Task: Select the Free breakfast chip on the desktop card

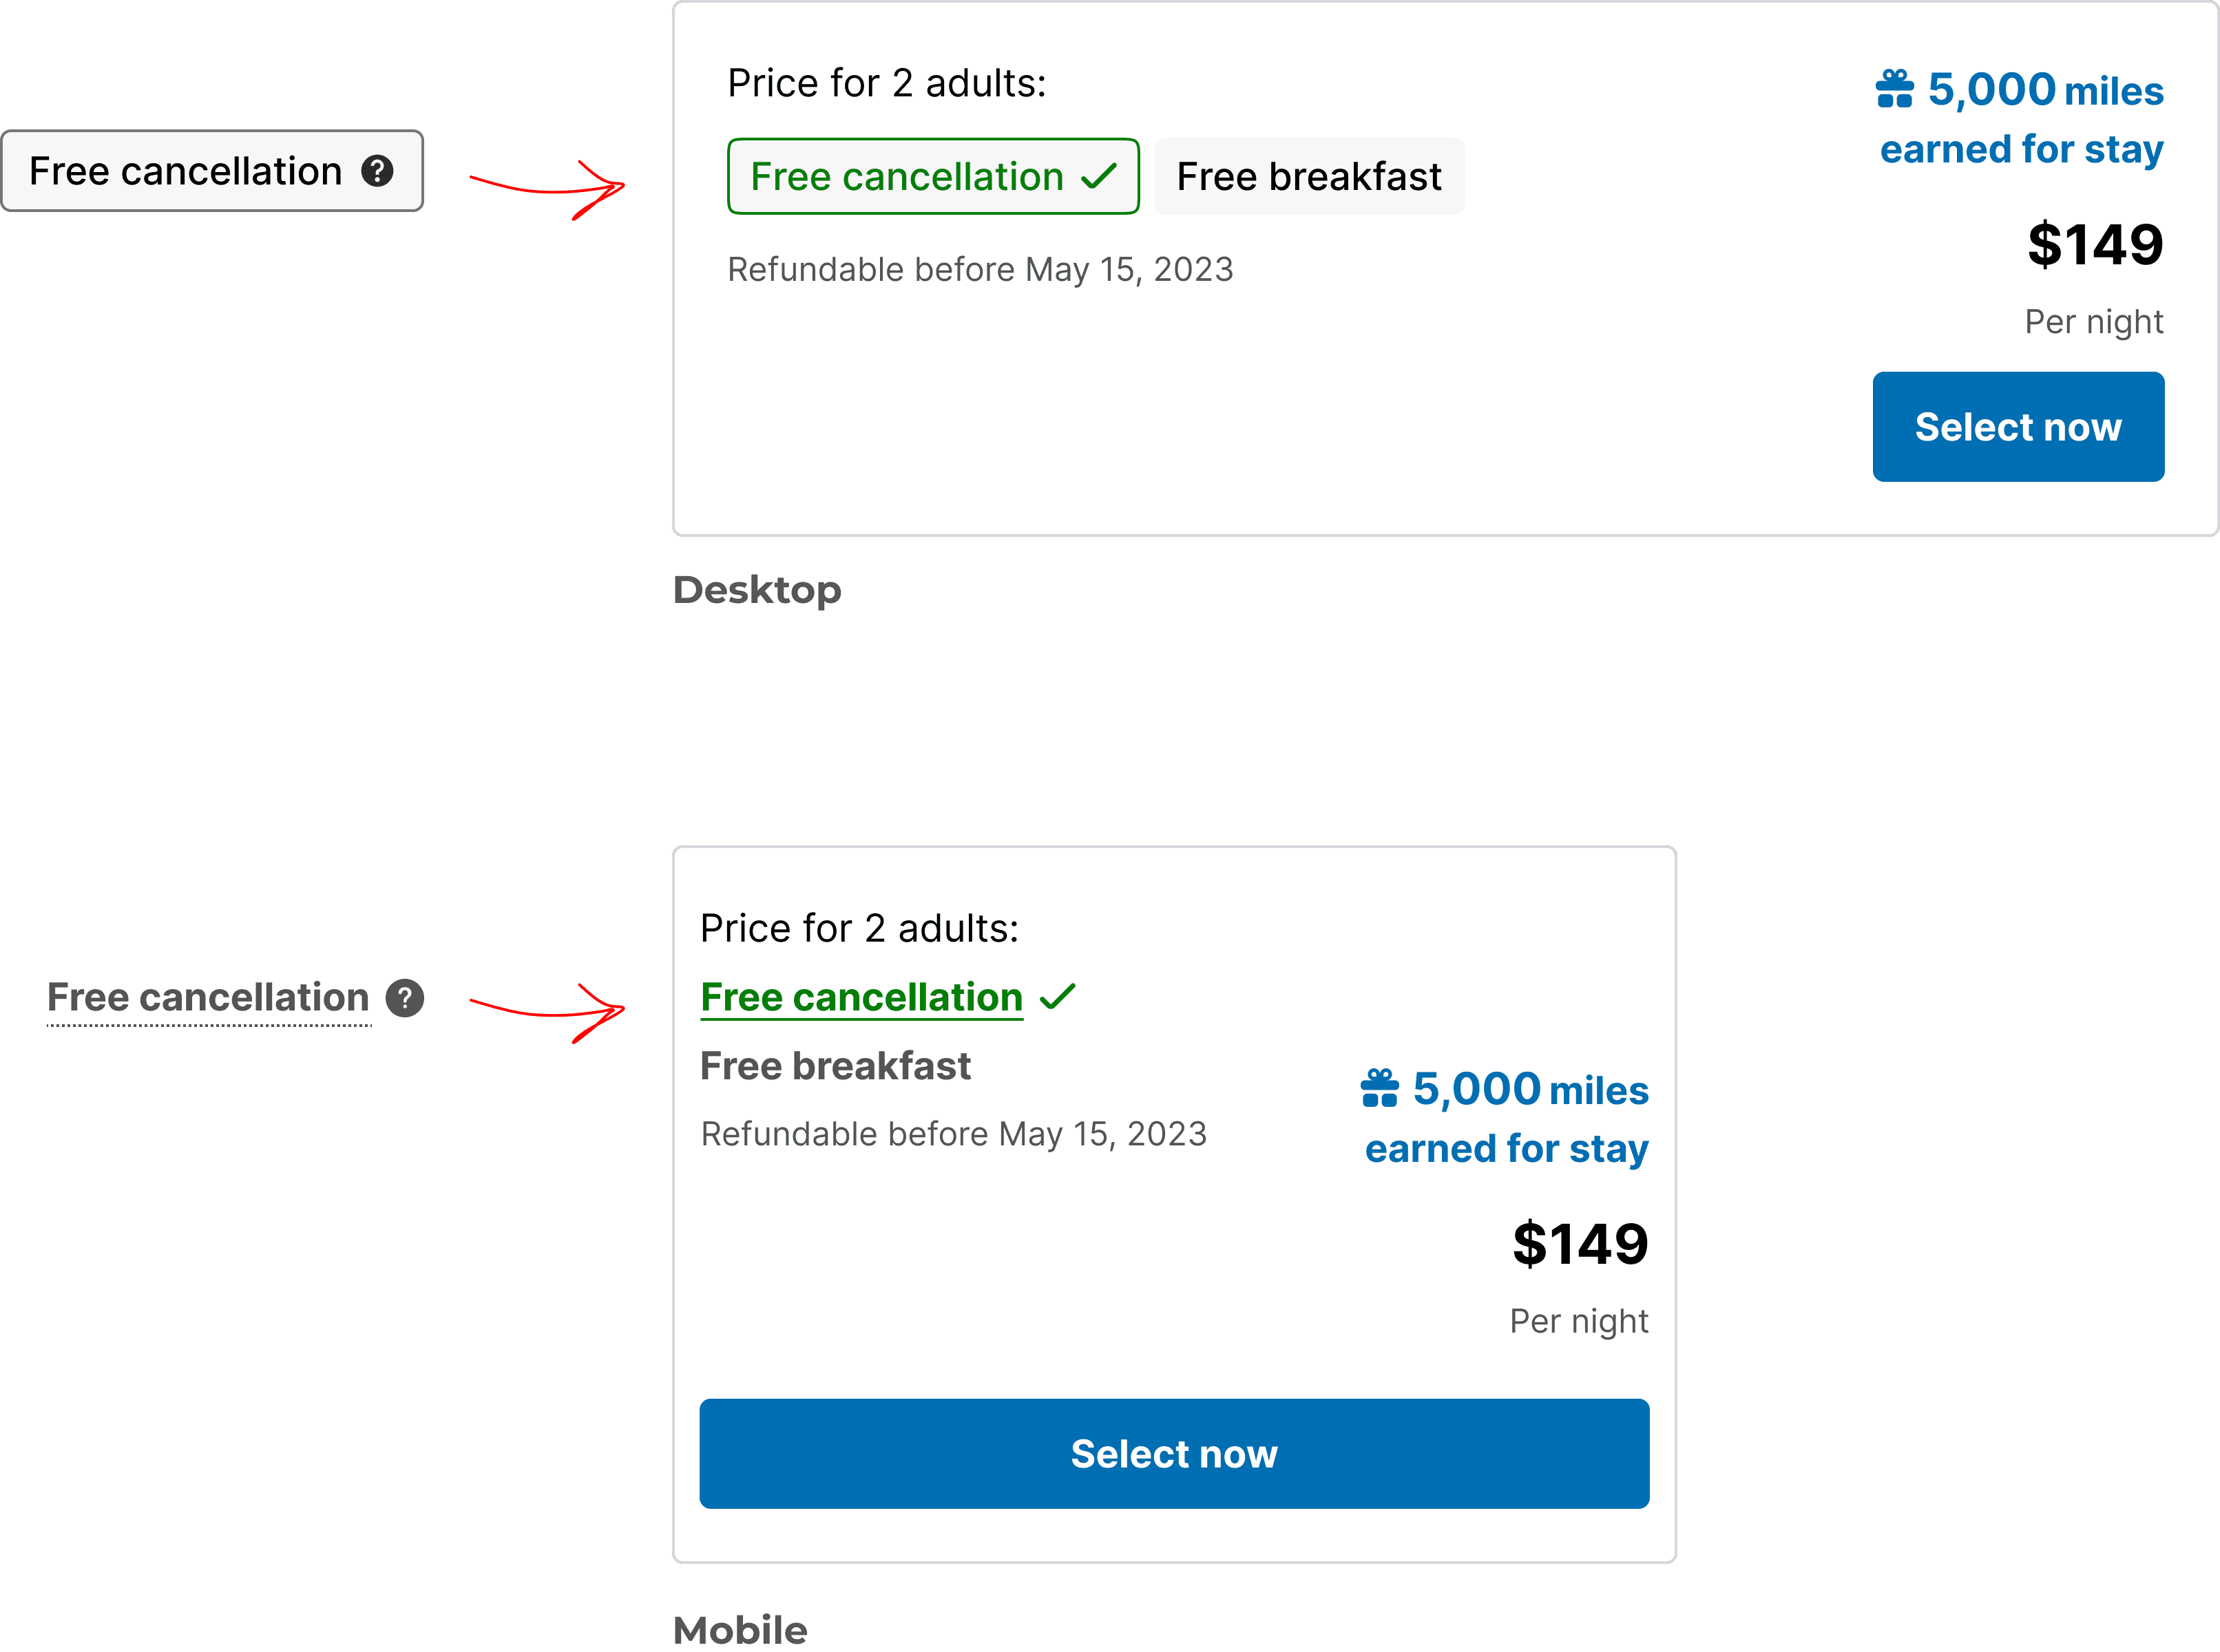Action: (1308, 176)
